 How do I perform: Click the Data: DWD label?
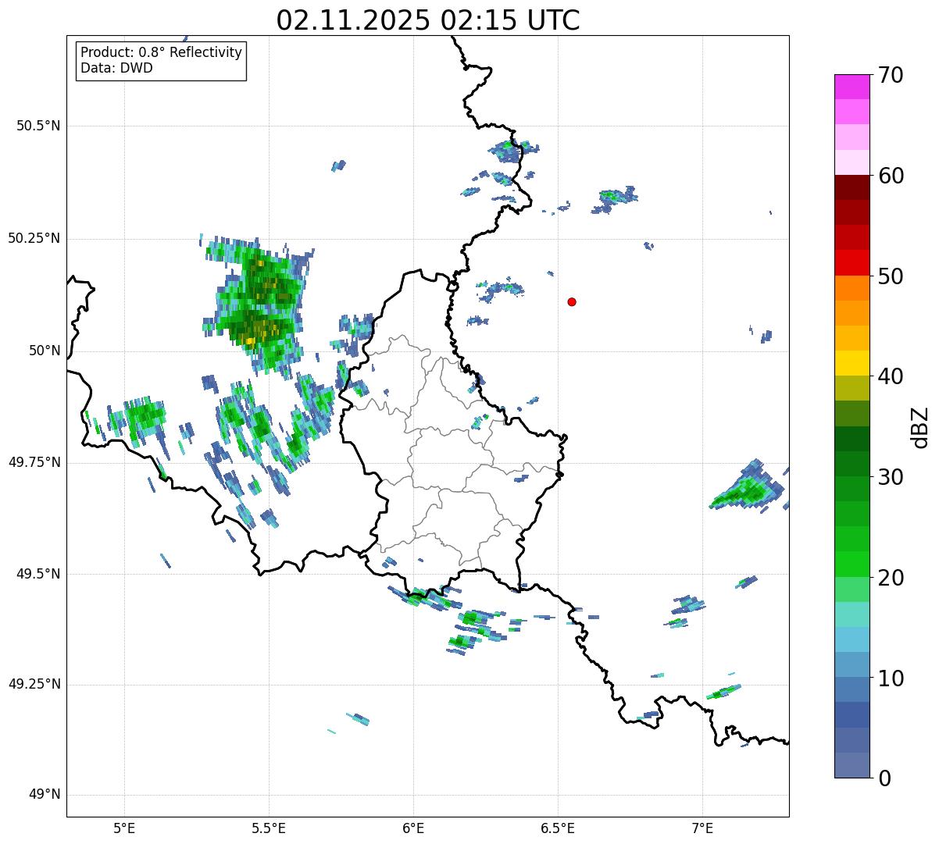tap(116, 68)
